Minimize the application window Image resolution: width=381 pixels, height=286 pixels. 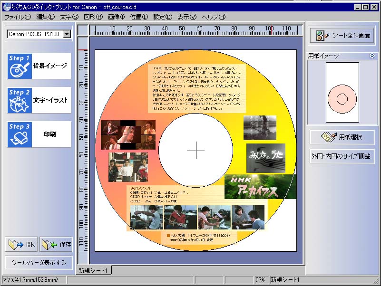click(x=358, y=7)
